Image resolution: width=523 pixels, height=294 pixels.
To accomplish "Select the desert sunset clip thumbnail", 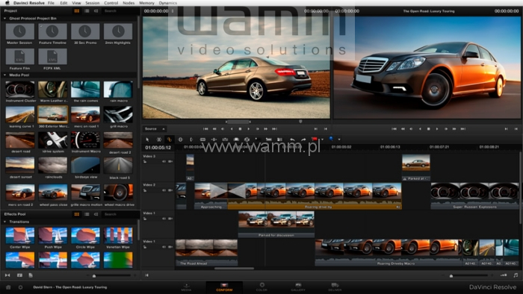I will [20, 166].
